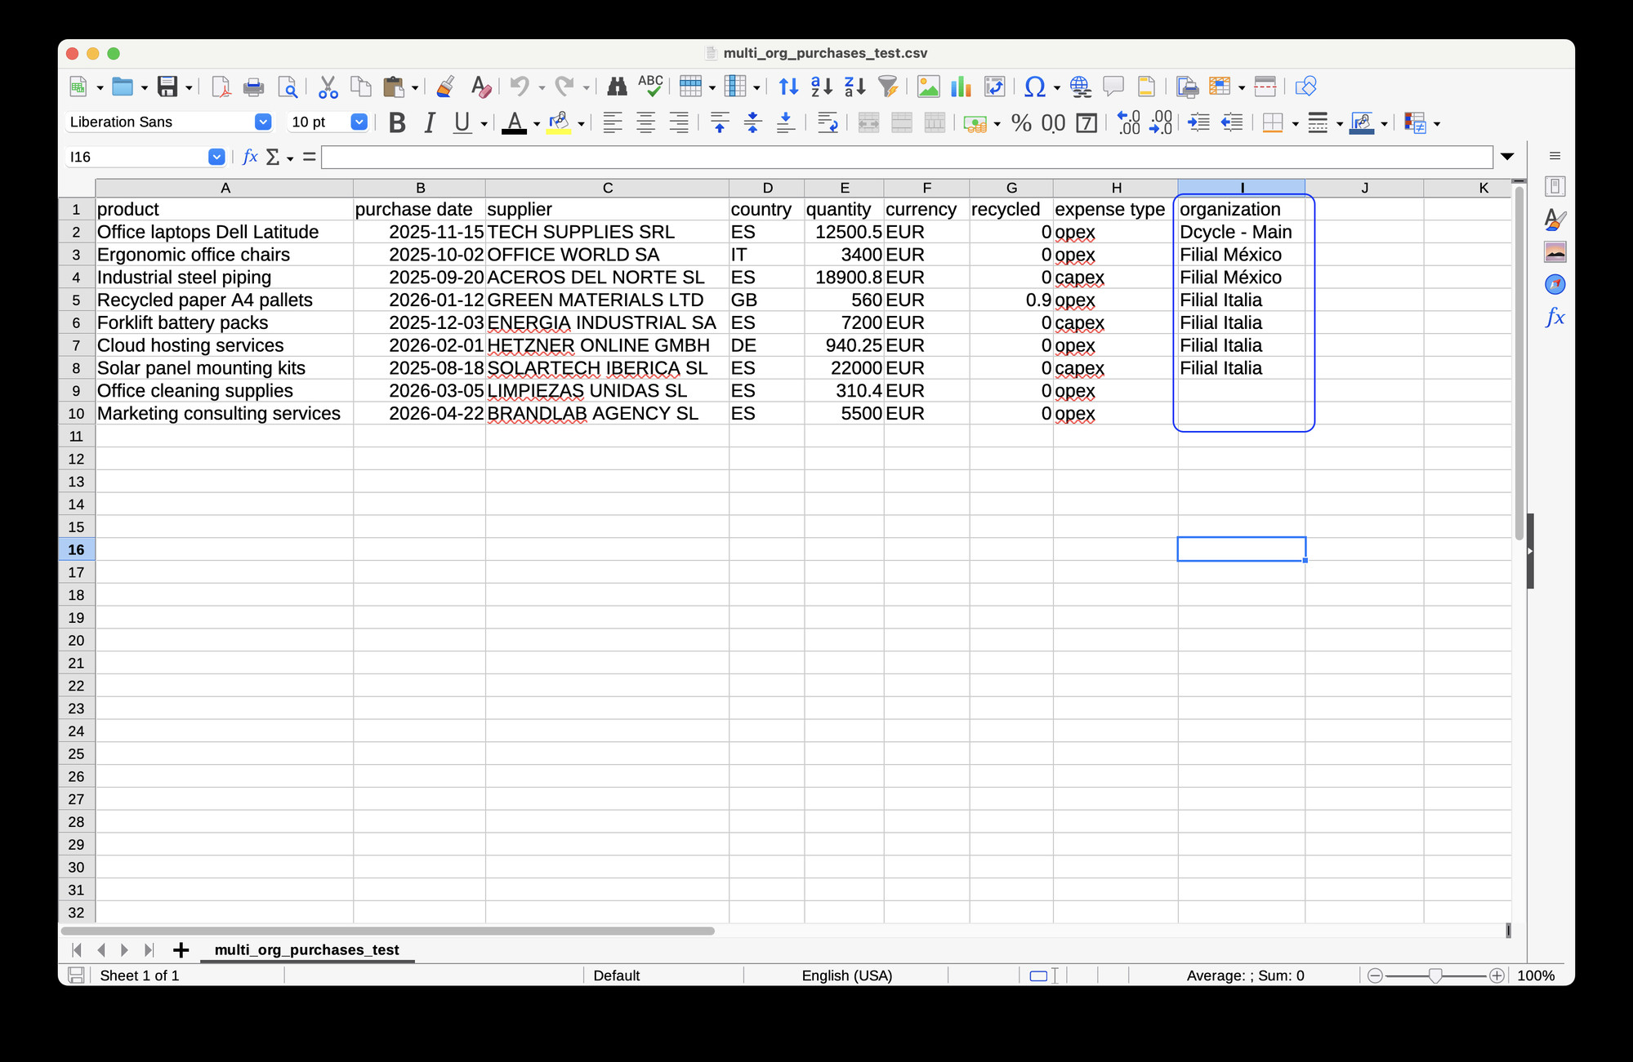Viewport: 1633px width, 1062px height.
Task: Toggle Align Left button
Action: (x=613, y=123)
